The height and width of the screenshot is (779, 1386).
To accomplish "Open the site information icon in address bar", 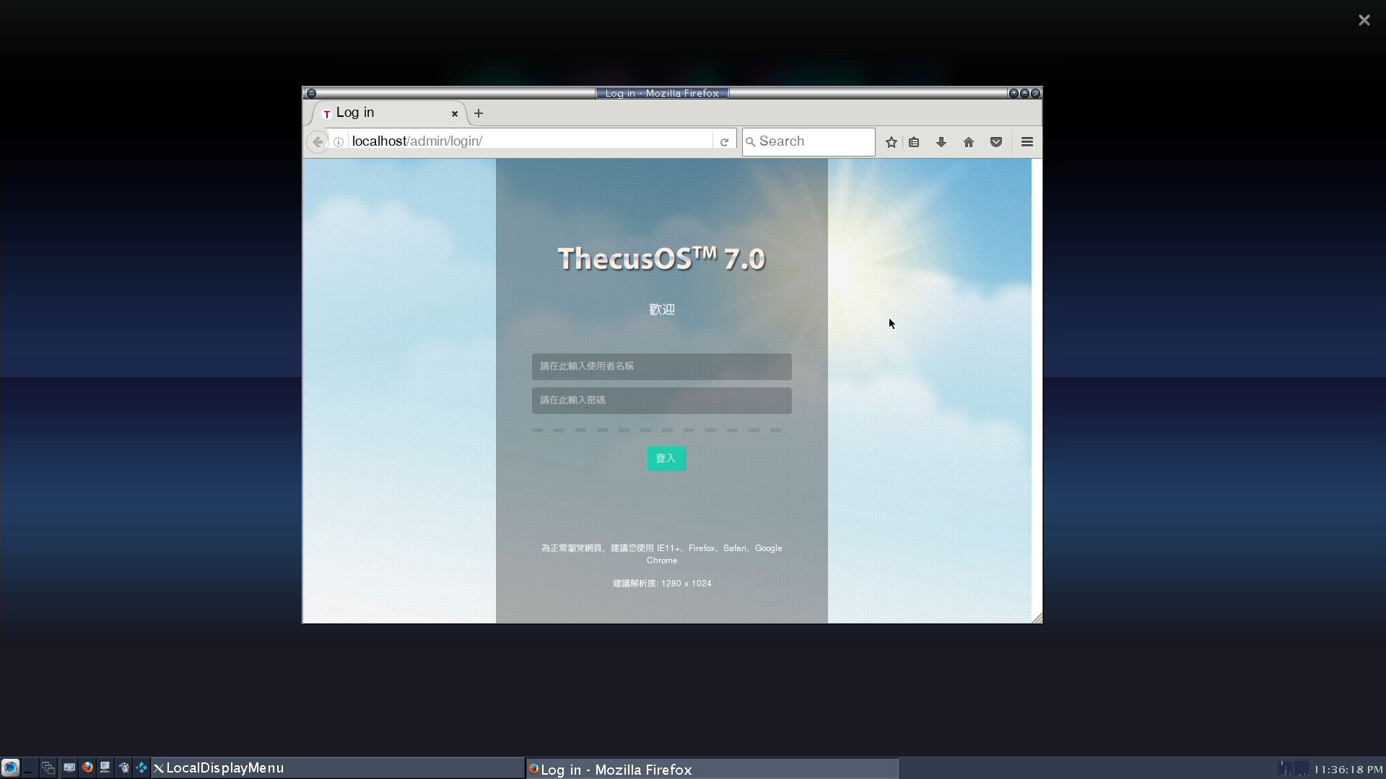I will (339, 142).
